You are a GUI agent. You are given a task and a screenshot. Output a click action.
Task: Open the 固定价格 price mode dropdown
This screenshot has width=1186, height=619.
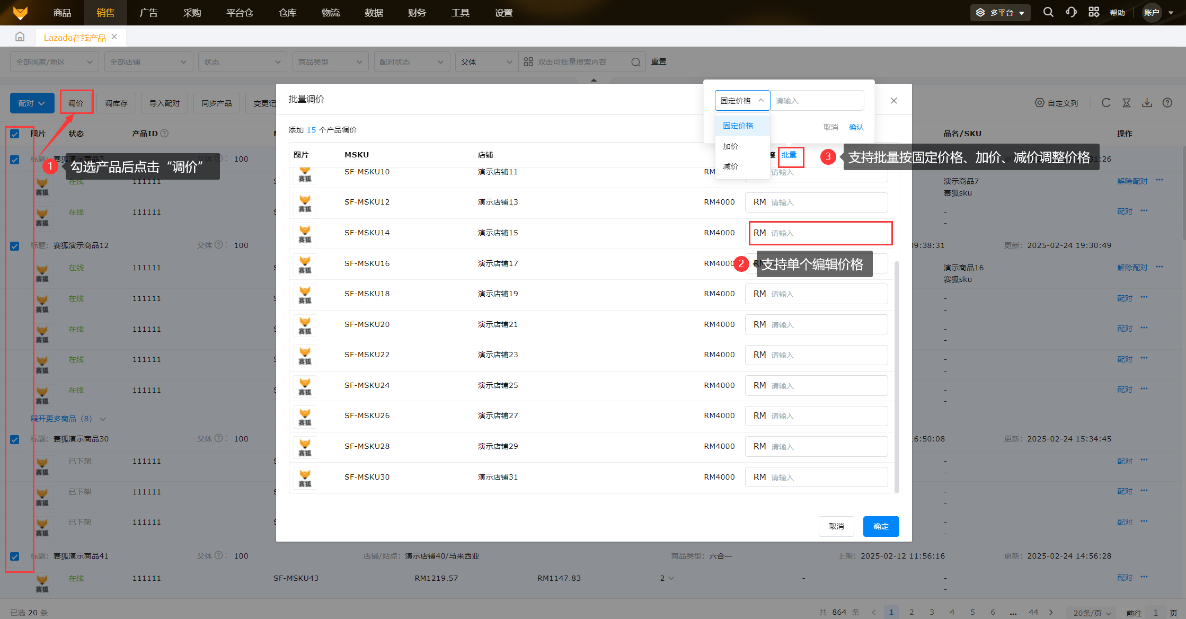(742, 101)
